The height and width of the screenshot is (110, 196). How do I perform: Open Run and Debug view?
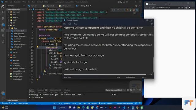point(3,24)
